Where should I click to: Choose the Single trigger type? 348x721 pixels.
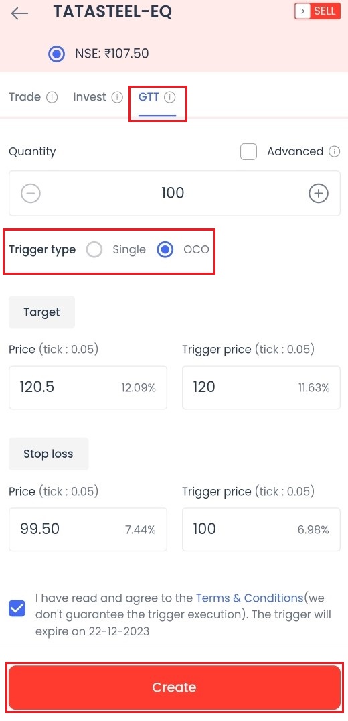pyautogui.click(x=94, y=250)
